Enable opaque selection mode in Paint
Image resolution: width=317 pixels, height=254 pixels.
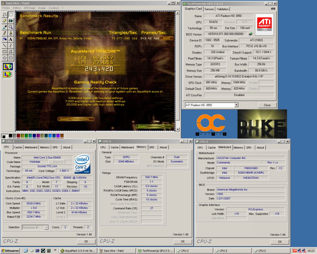[x=8, y=67]
